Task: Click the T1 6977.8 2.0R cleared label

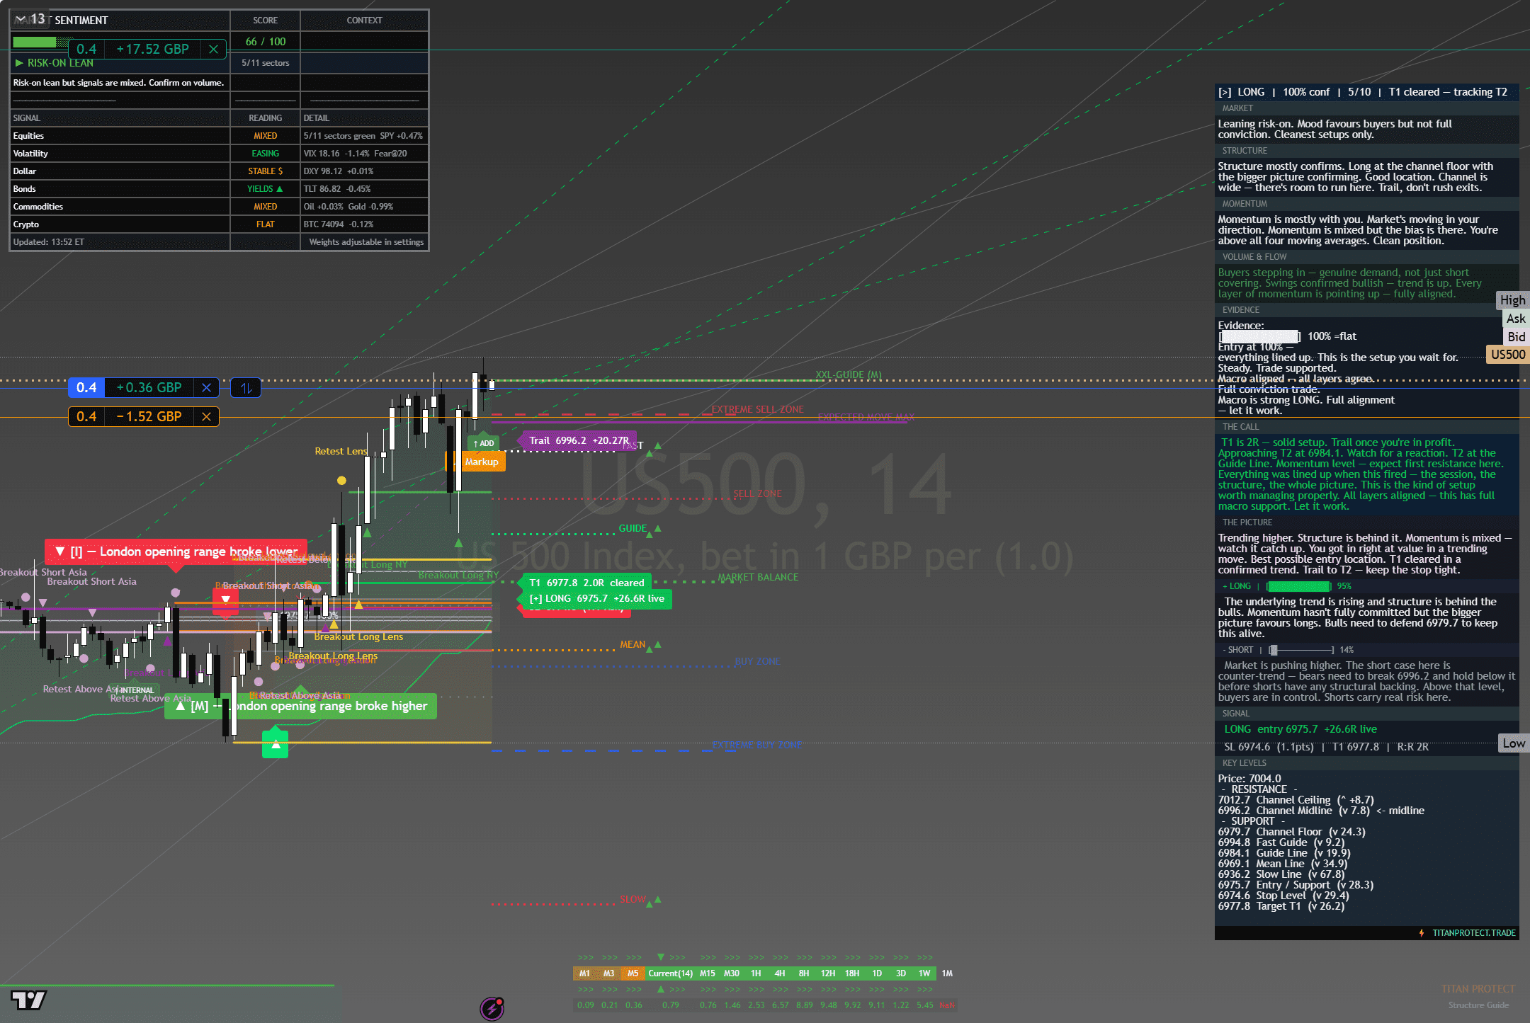Action: 586,583
